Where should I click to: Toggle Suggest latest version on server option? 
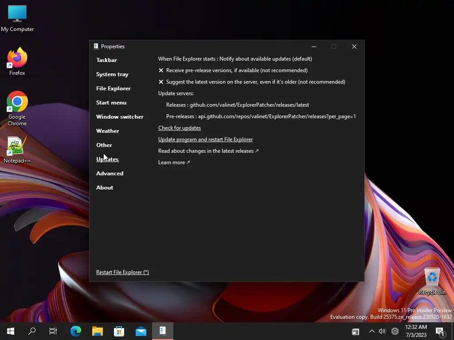(x=252, y=82)
